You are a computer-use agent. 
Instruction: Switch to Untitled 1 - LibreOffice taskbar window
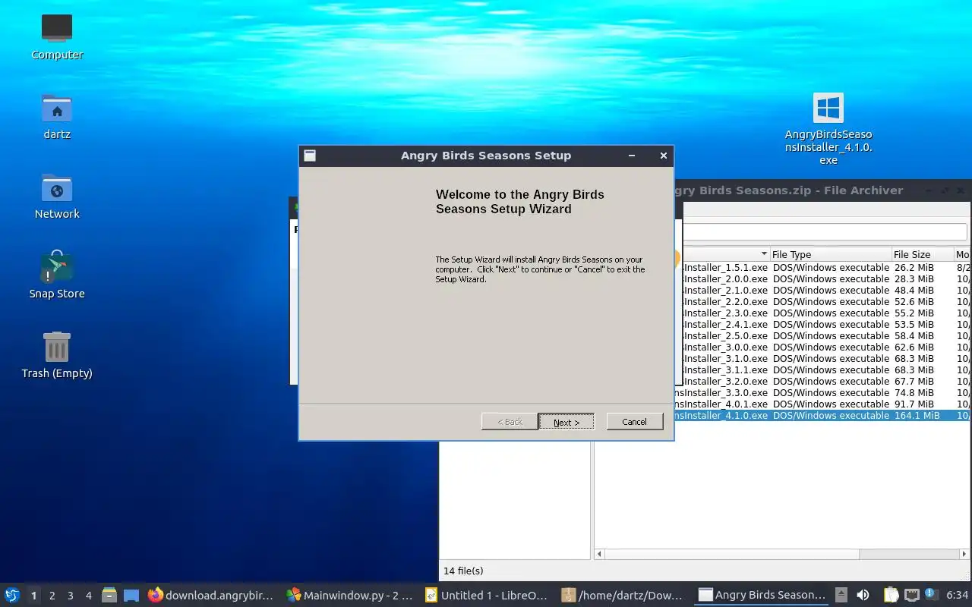[x=487, y=595]
